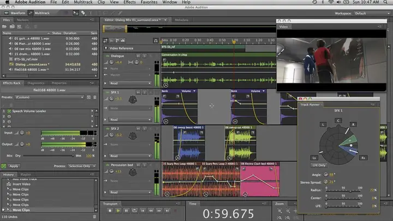
Task: Solo the Percussion bed track
Action: [144, 165]
